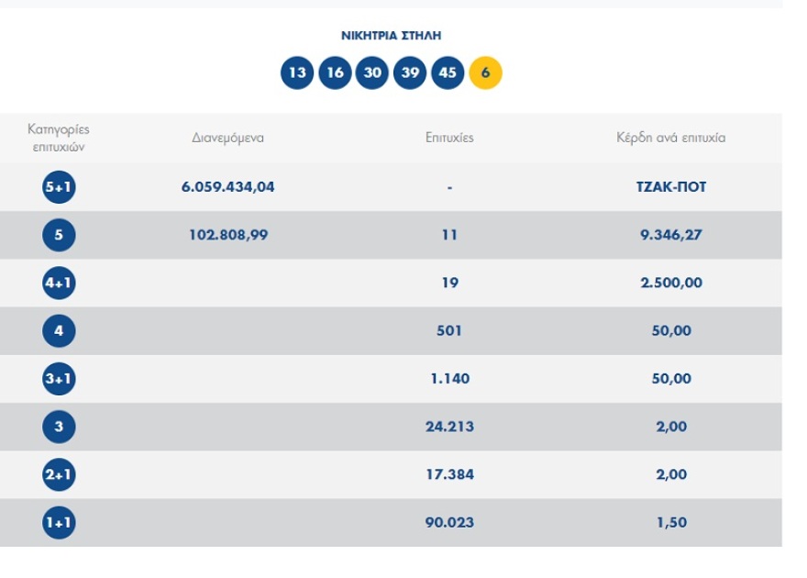Click the number 30 ball
The image size is (807, 578).
(x=372, y=73)
